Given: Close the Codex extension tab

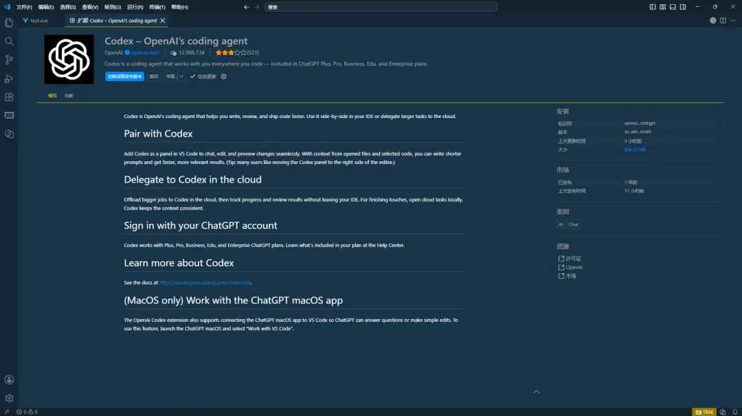Looking at the screenshot, I should pyautogui.click(x=163, y=21).
